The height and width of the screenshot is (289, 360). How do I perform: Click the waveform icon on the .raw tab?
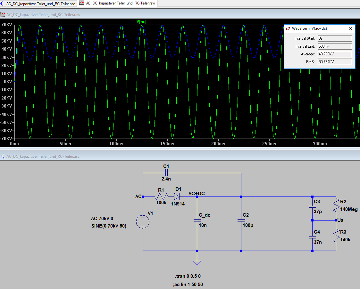(82, 3)
